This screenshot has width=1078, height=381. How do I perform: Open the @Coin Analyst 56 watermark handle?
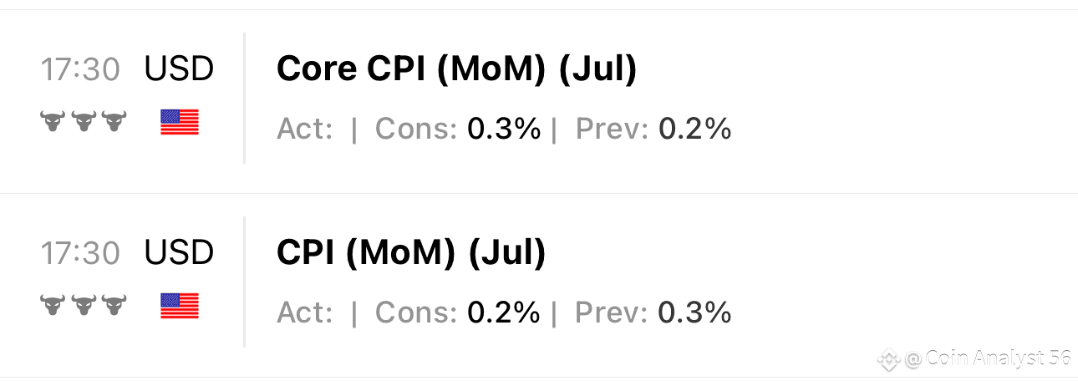tap(988, 359)
